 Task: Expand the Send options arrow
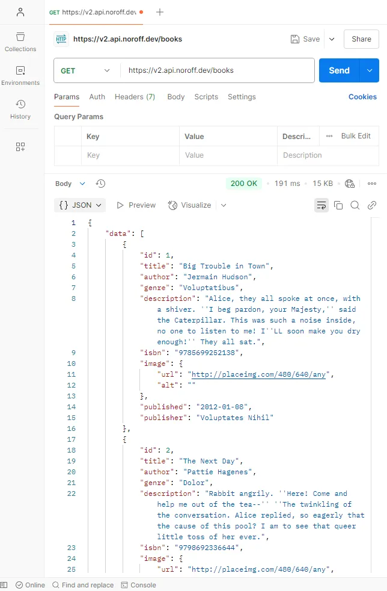pyautogui.click(x=370, y=70)
